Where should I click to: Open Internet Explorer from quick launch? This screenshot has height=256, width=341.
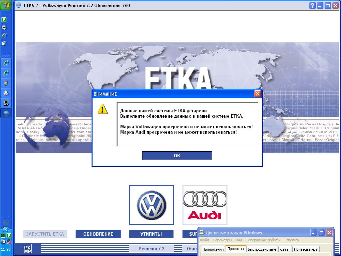(x=4, y=35)
